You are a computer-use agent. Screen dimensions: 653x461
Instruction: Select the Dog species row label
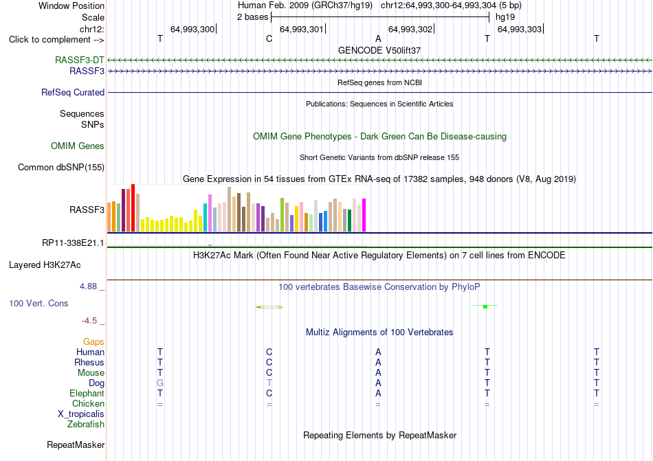click(96, 383)
